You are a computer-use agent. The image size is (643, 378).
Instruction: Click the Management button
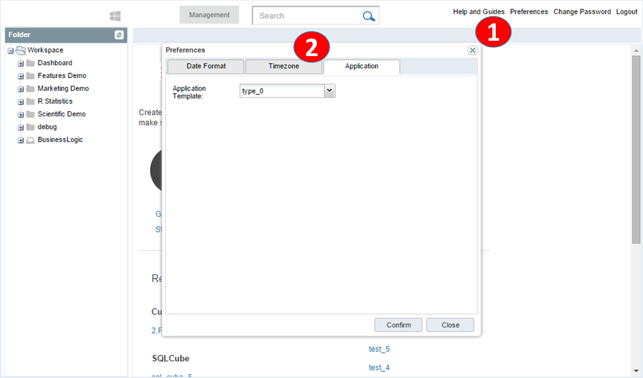[x=209, y=15]
